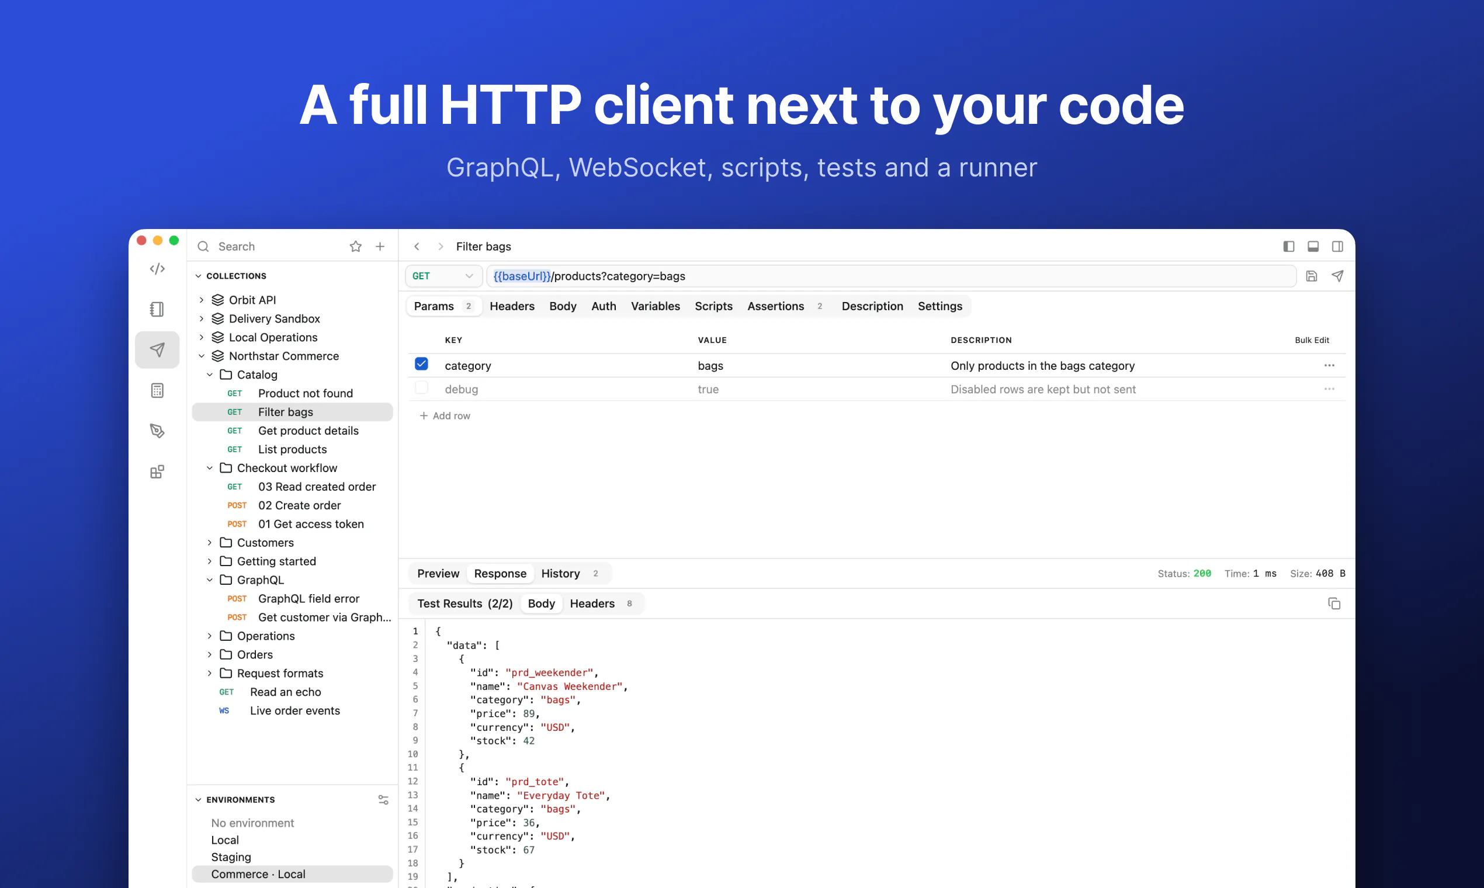
Task: Switch to the Headers request tab
Action: coord(512,306)
